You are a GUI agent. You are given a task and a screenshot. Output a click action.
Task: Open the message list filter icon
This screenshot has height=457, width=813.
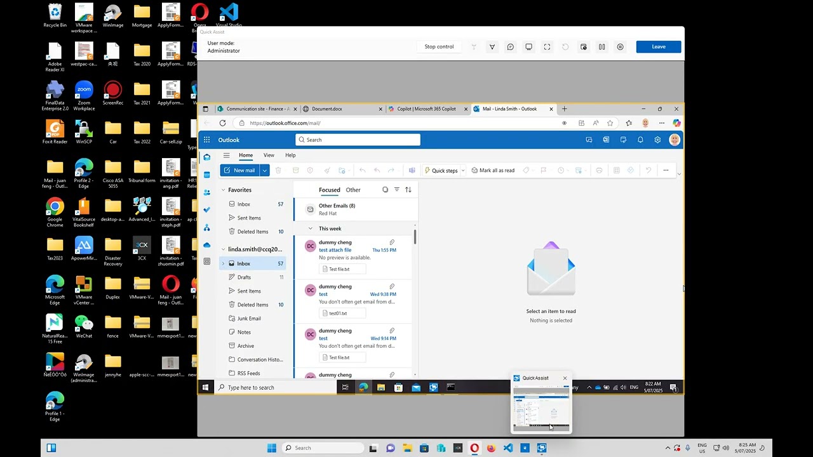[x=396, y=190]
